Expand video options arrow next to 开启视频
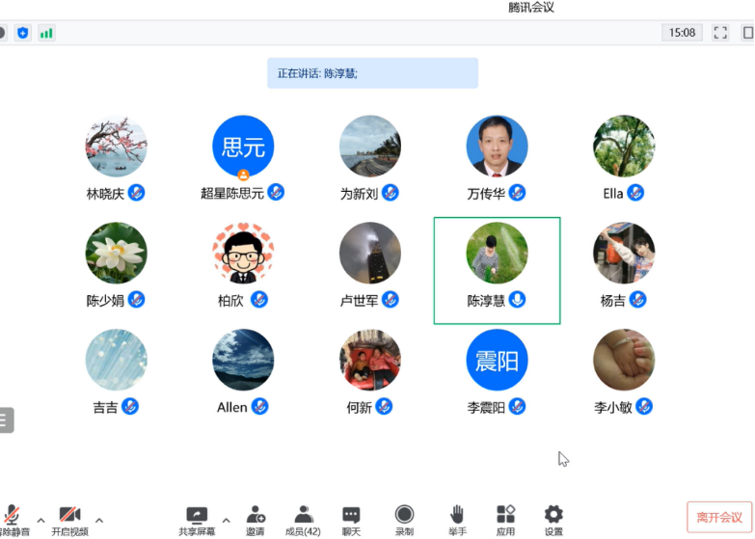This screenshot has height=539, width=755. [x=98, y=520]
